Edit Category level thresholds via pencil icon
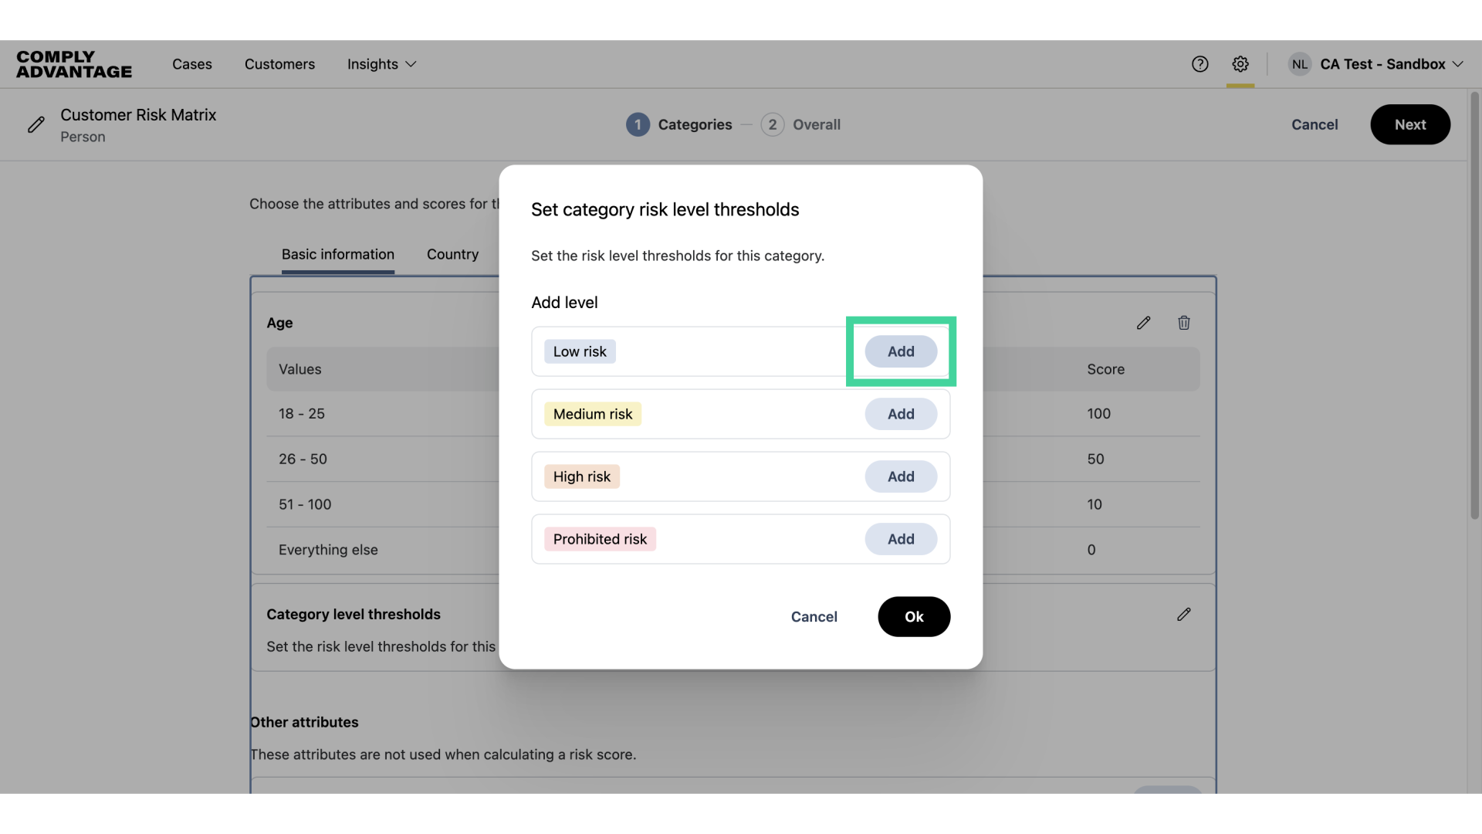Screen dimensions: 1482x834 click(1184, 614)
